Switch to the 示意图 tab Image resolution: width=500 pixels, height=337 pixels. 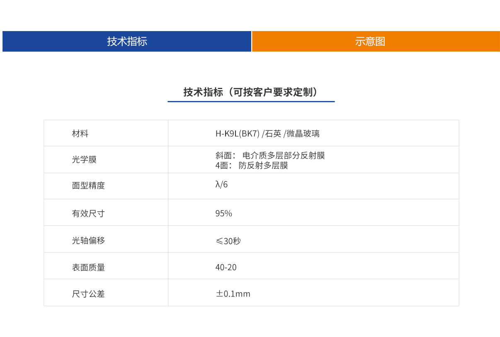tap(369, 41)
